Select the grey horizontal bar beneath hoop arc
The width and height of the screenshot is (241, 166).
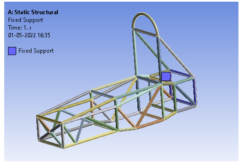pyautogui.click(x=145, y=32)
